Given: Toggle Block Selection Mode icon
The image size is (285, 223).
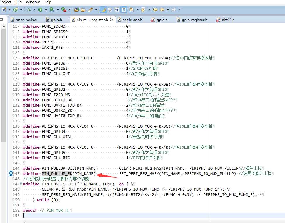Looking at the screenshot, I should coord(117,10).
